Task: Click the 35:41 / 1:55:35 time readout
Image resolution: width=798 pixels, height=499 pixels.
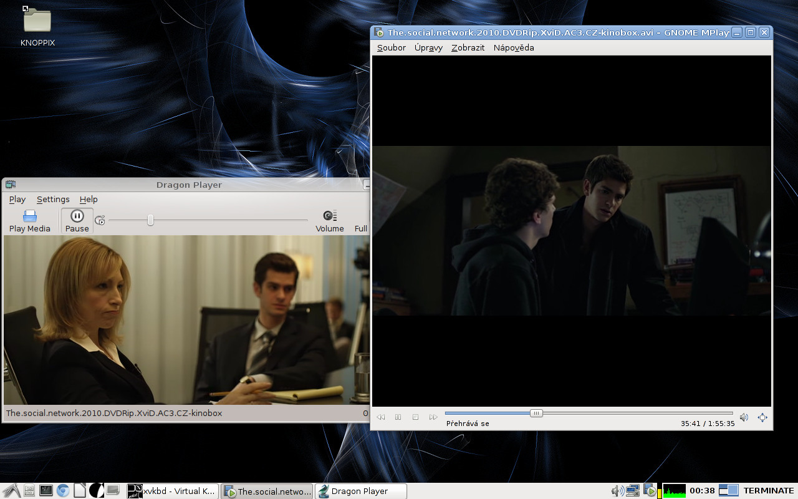Action: [x=708, y=424]
